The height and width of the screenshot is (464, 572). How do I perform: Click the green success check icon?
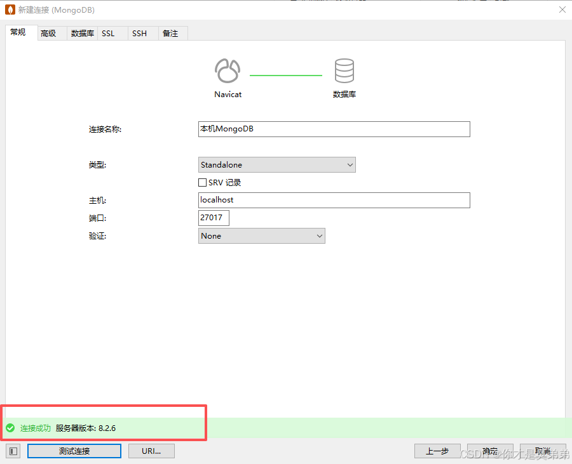(x=10, y=428)
